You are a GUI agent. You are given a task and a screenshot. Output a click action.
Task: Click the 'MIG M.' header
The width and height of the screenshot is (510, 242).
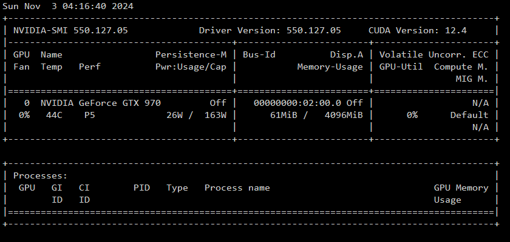coord(472,79)
